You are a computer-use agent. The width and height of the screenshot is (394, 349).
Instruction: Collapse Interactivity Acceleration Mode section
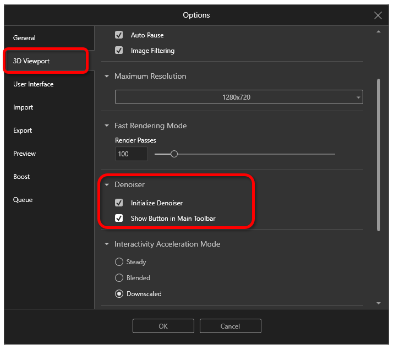tap(107, 244)
